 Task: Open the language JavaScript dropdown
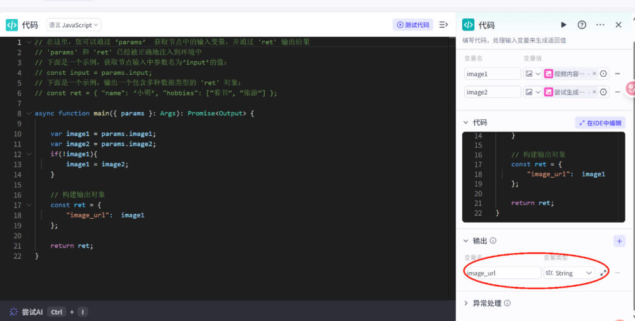click(74, 25)
